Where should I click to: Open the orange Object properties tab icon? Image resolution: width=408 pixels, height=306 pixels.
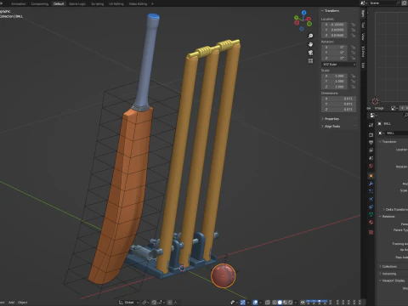[x=371, y=176]
